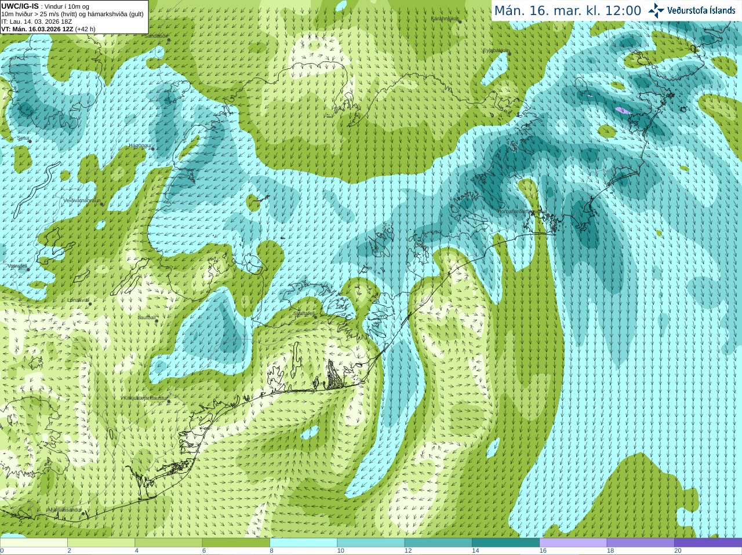This screenshot has height=555, width=742.
Task: Click the Skaftafell station marker
Action: coord(315,317)
